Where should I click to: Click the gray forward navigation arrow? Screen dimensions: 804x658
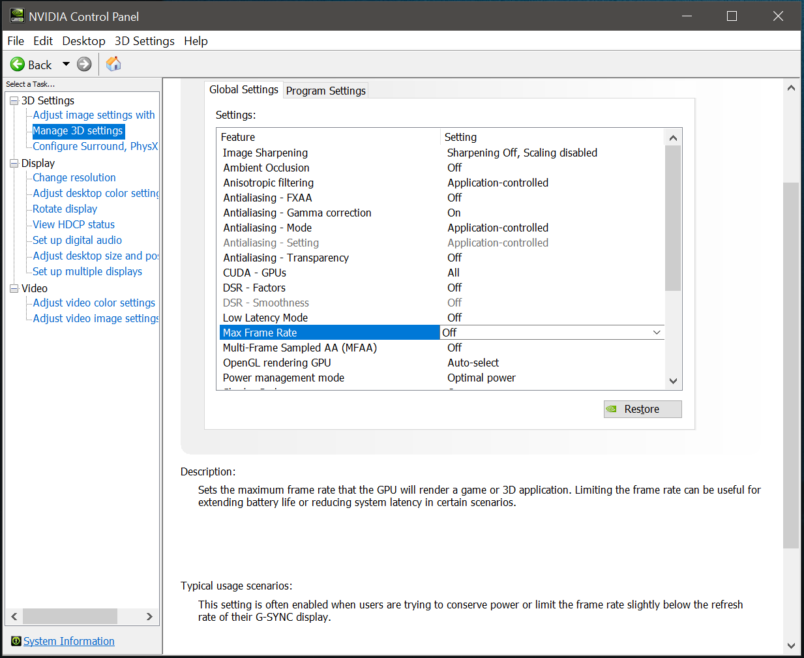point(83,64)
